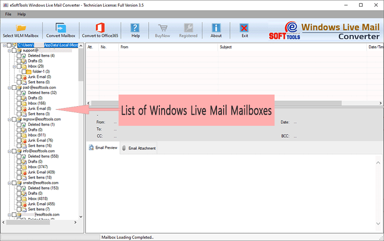Image resolution: width=384 pixels, height=241 pixels.
Task: Tick the Inbox (29) checkbox
Action: 19,66
